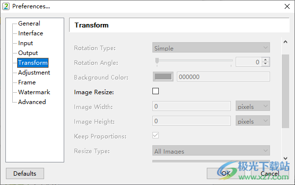Click the vertical scrollbar thumb
Viewport: 295px width, 185px height.
pyautogui.click(x=285, y=91)
